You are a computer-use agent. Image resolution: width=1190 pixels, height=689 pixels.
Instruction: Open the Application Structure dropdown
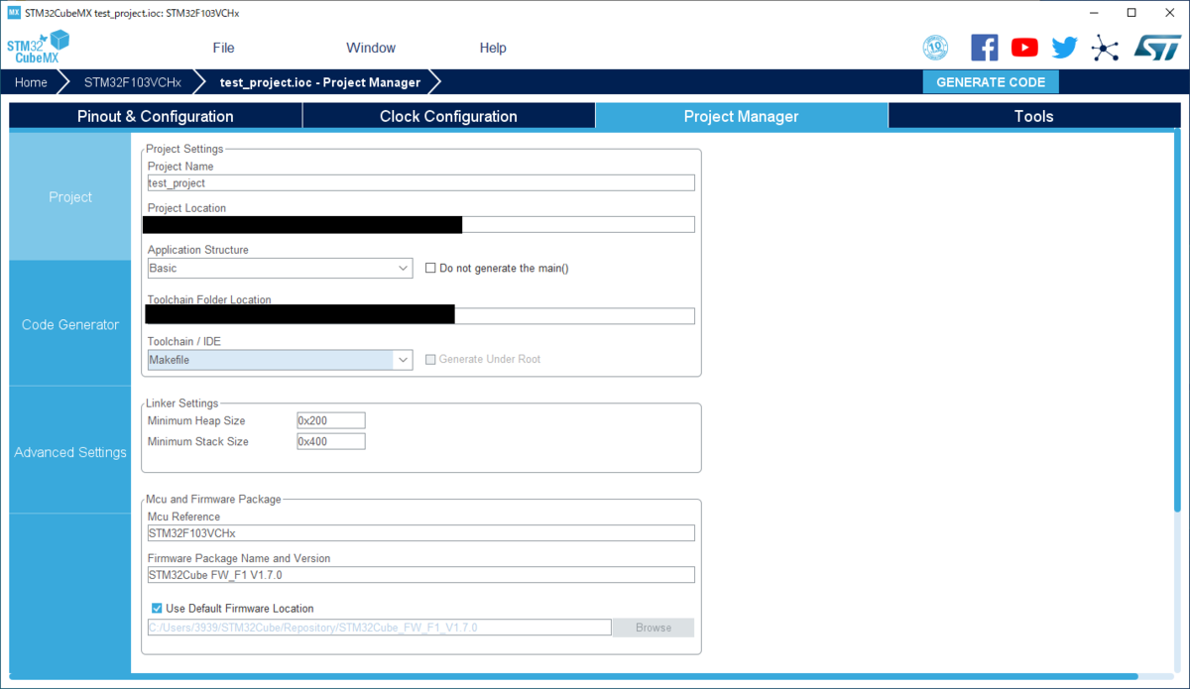point(280,268)
